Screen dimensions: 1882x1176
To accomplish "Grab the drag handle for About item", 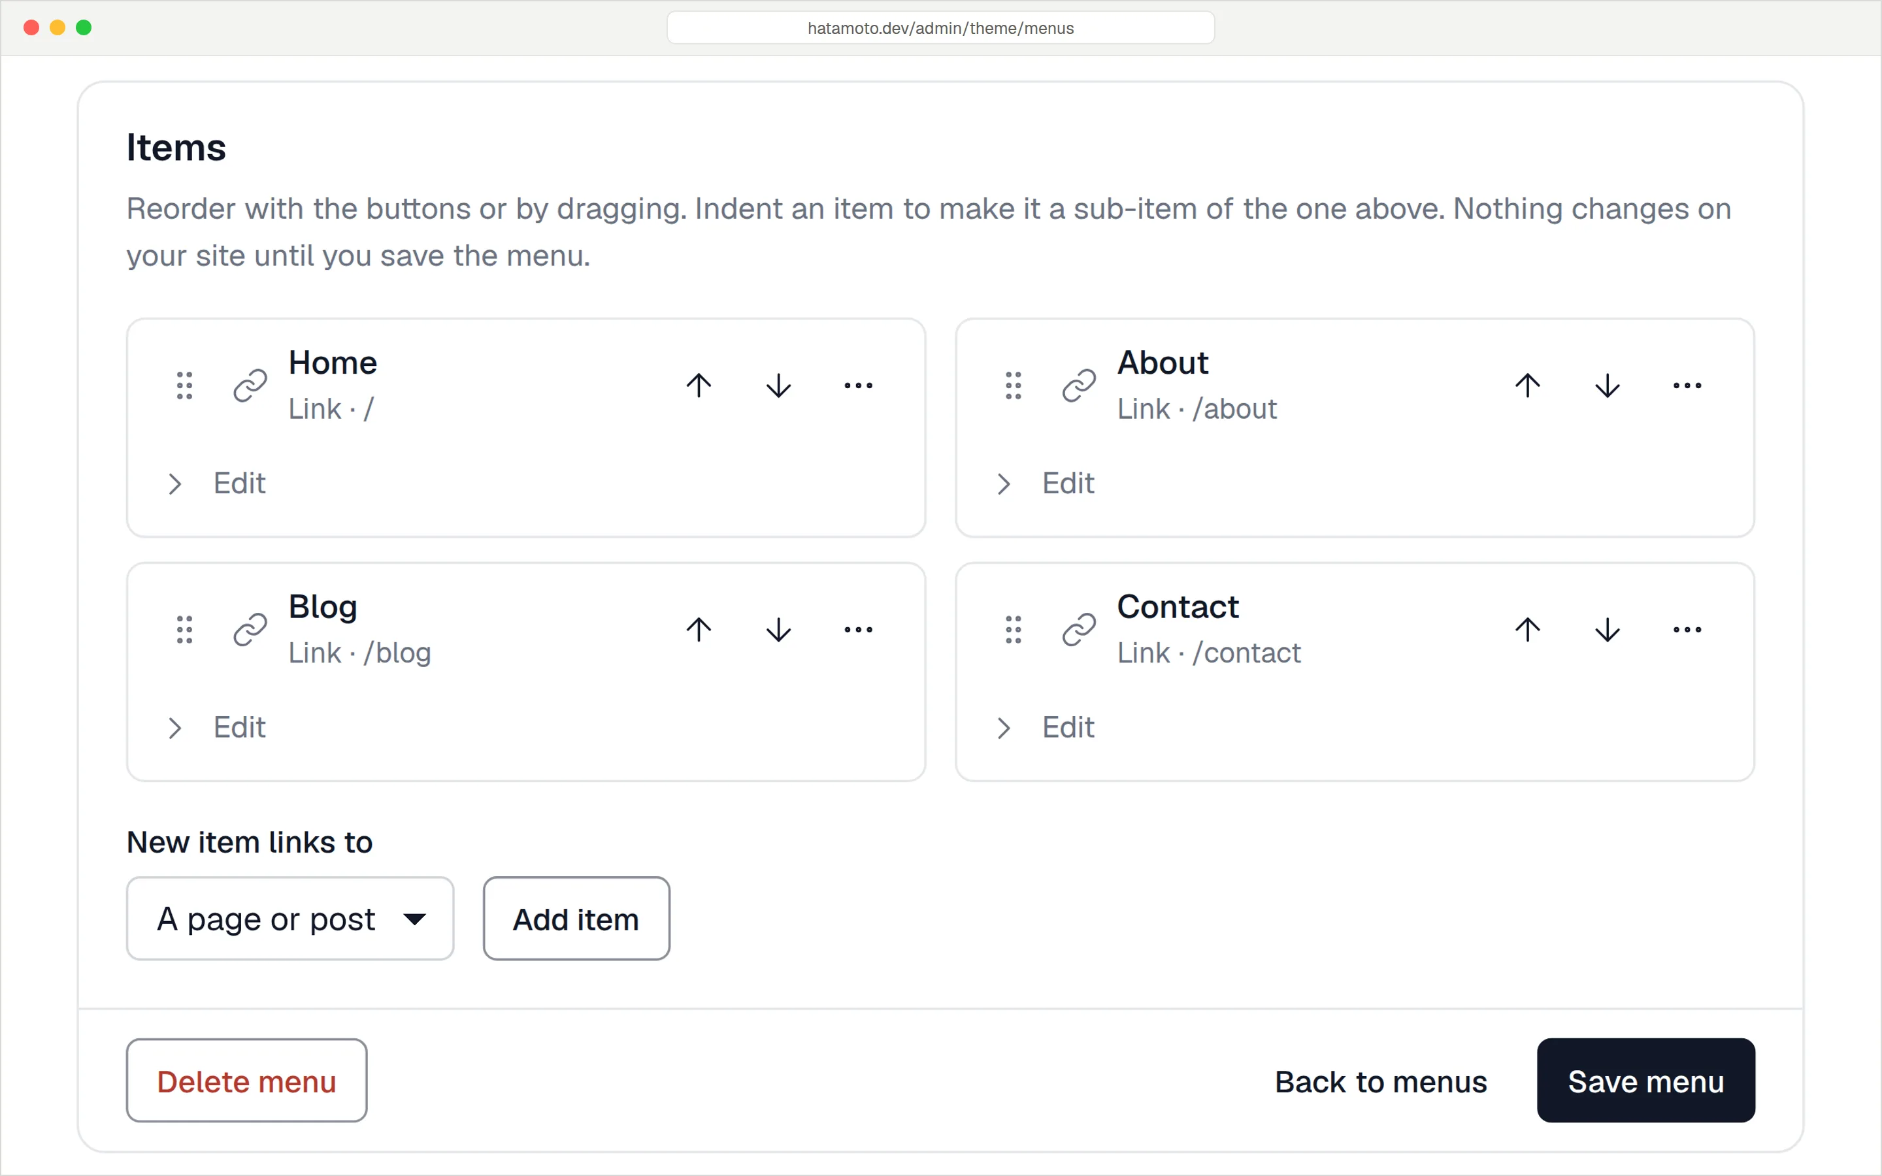I will [1014, 385].
